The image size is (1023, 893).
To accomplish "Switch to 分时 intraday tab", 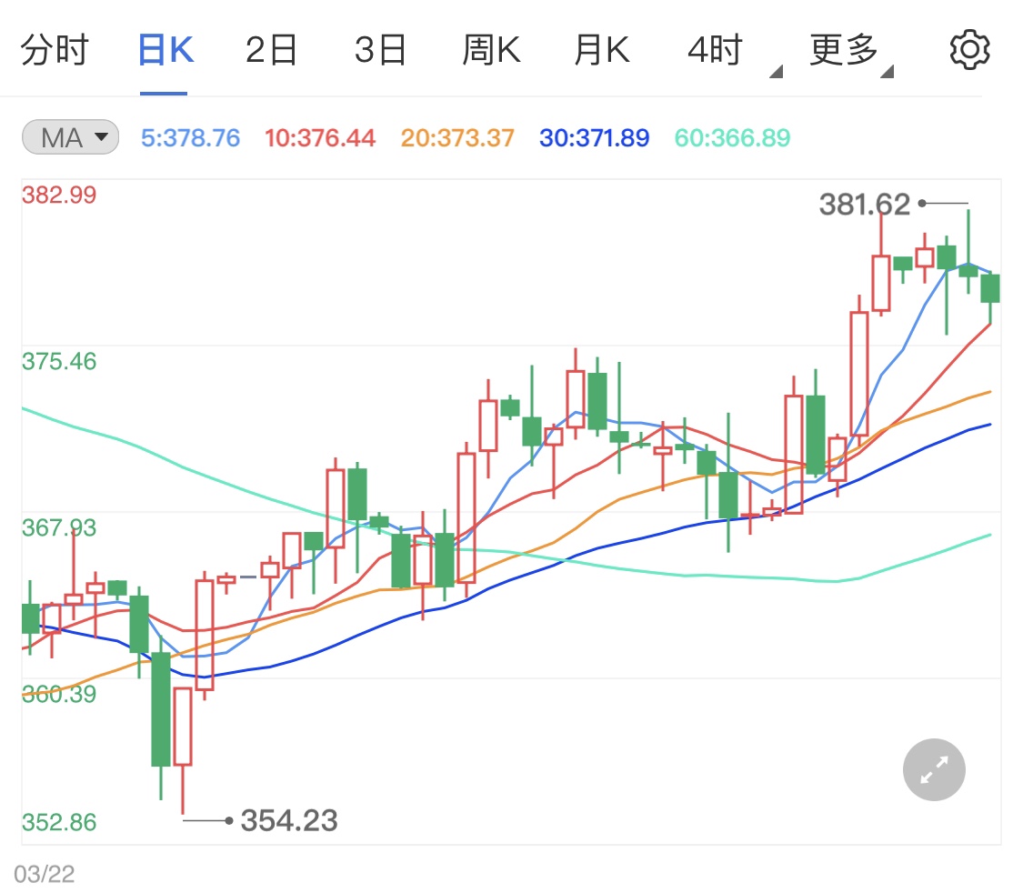I will pos(55,50).
